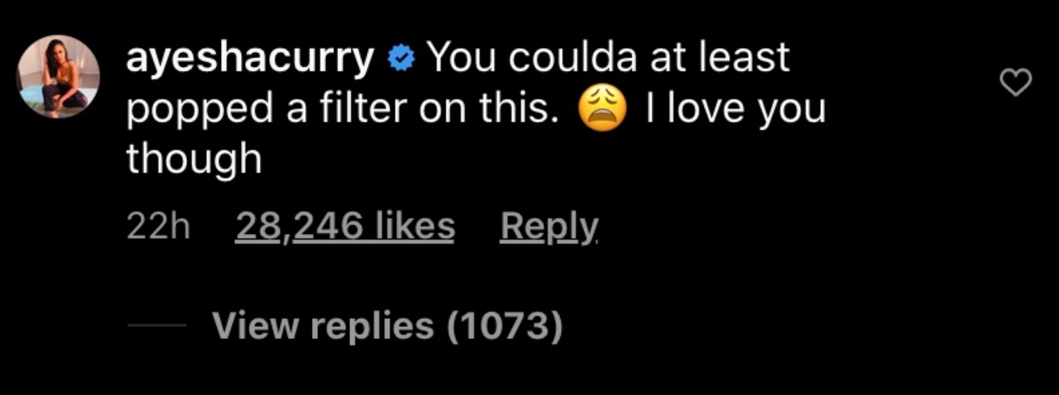Click the word "View" in View replies
This screenshot has height=395, width=1059.
(256, 326)
